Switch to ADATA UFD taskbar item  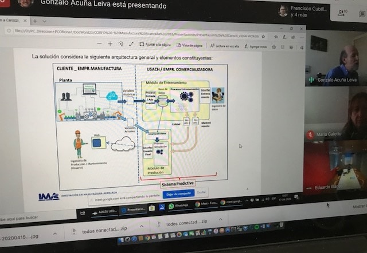[x=104, y=212]
